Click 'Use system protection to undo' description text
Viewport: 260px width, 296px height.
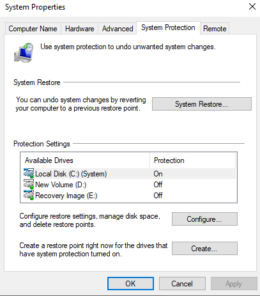click(x=128, y=47)
